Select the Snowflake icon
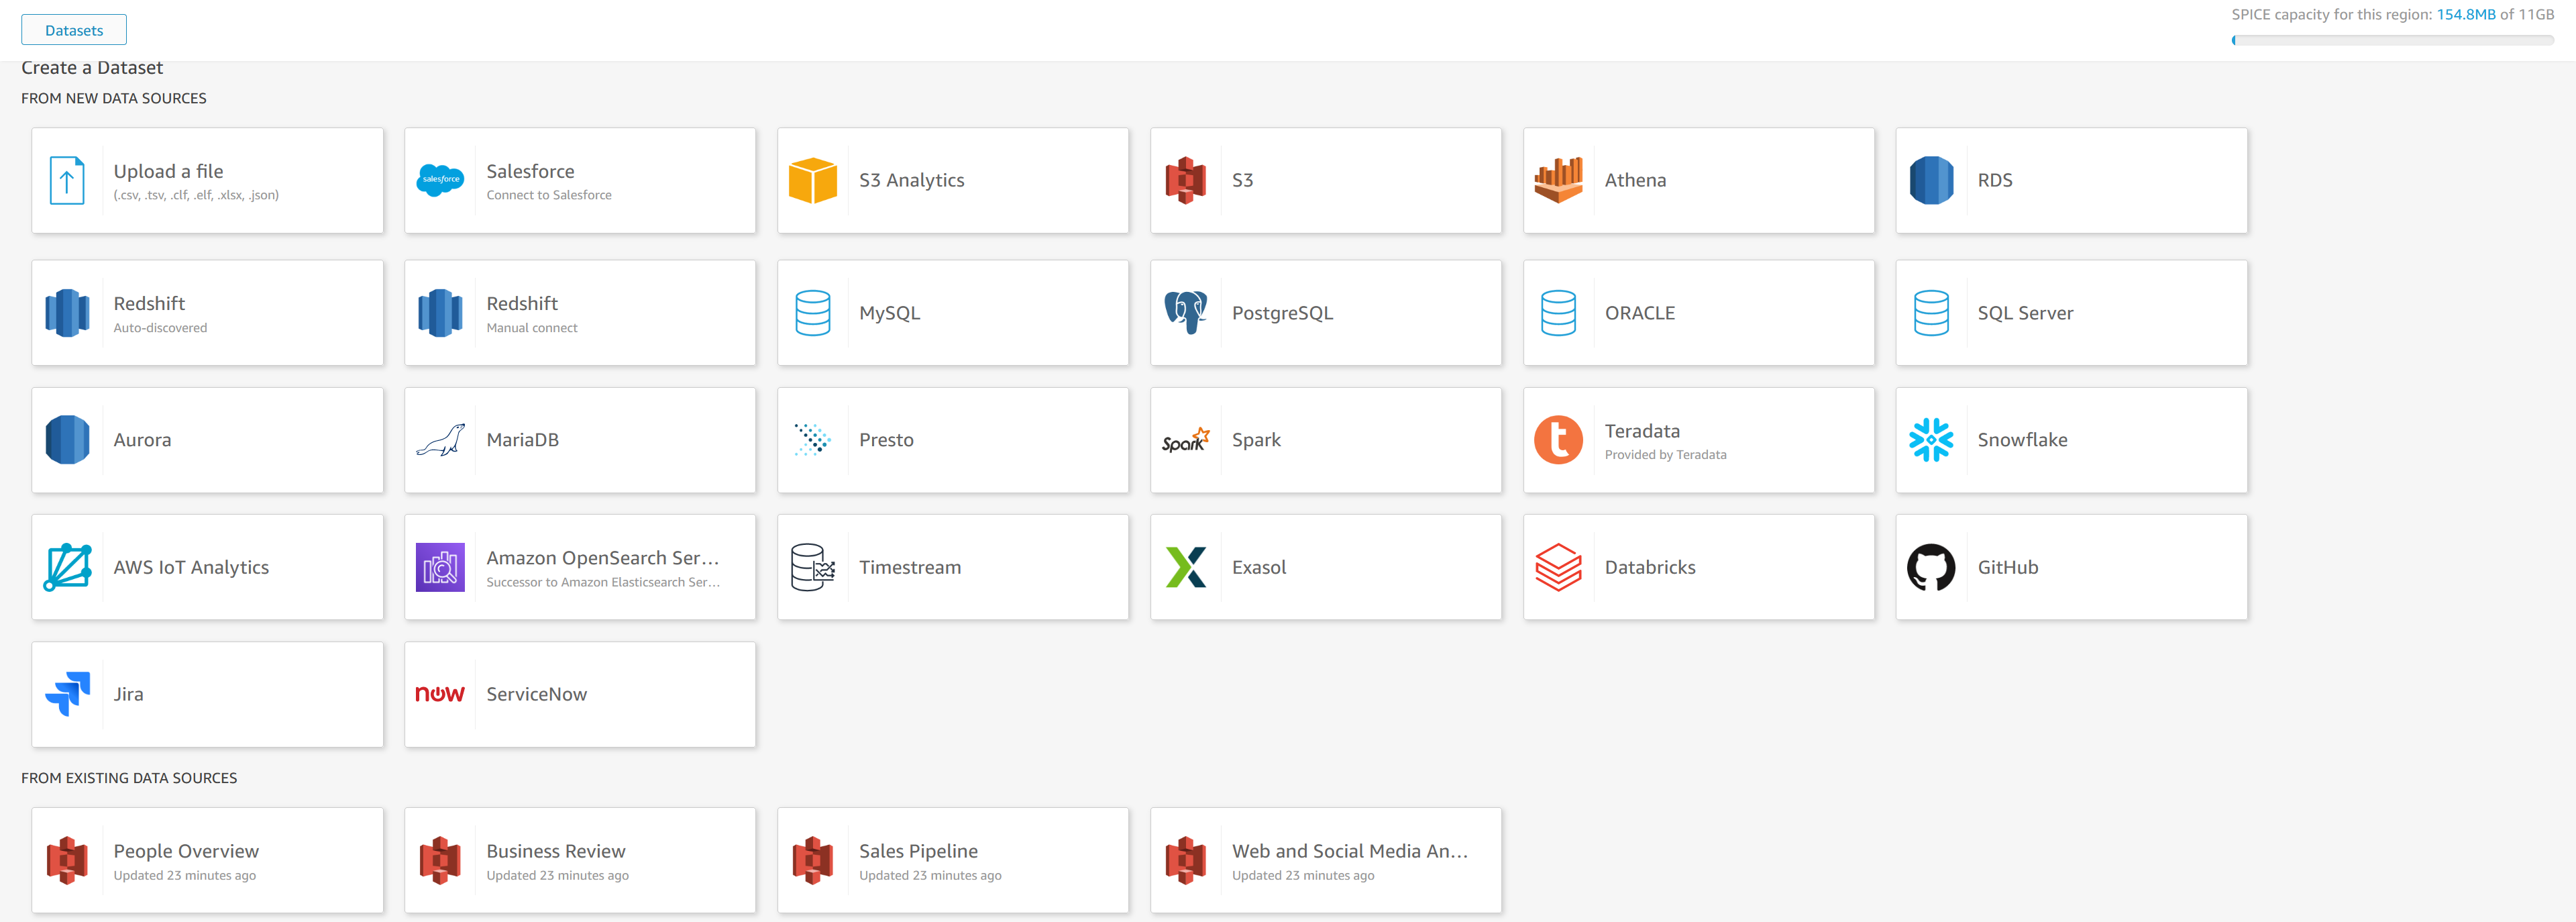 [1931, 440]
